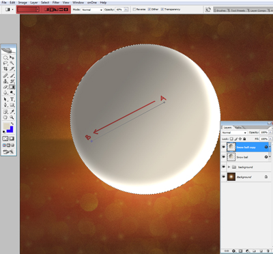Image resolution: width=273 pixels, height=254 pixels.
Task: Open the tool preset picker arrow
Action: pyautogui.click(x=12, y=10)
